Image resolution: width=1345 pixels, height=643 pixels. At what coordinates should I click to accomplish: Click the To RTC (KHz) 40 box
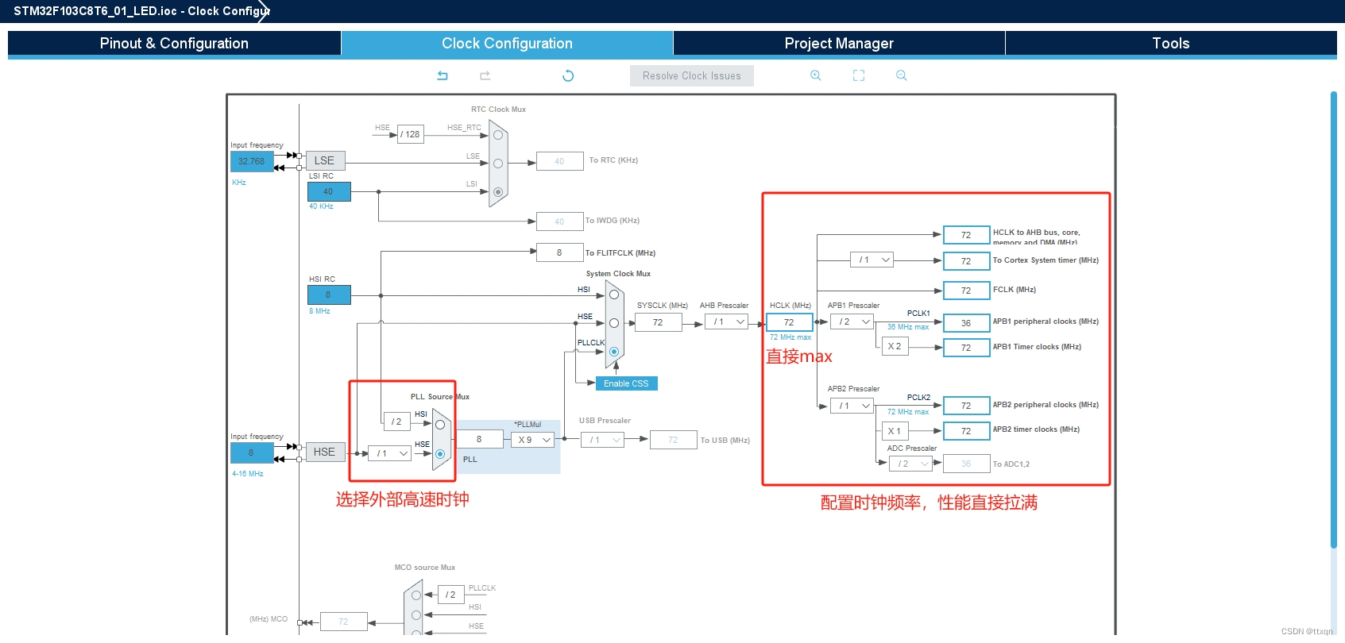pyautogui.click(x=559, y=161)
